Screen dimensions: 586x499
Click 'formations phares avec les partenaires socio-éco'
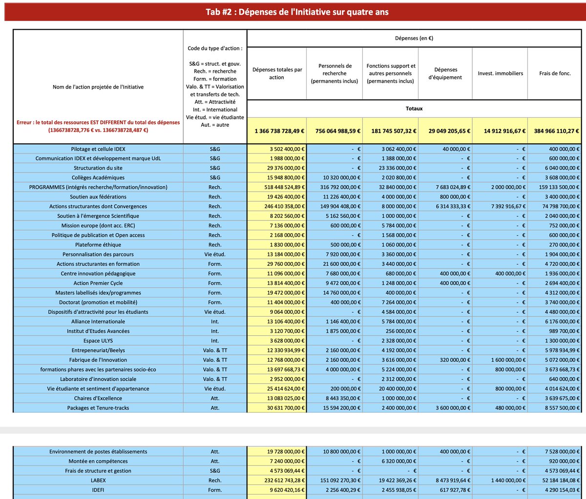click(x=98, y=369)
